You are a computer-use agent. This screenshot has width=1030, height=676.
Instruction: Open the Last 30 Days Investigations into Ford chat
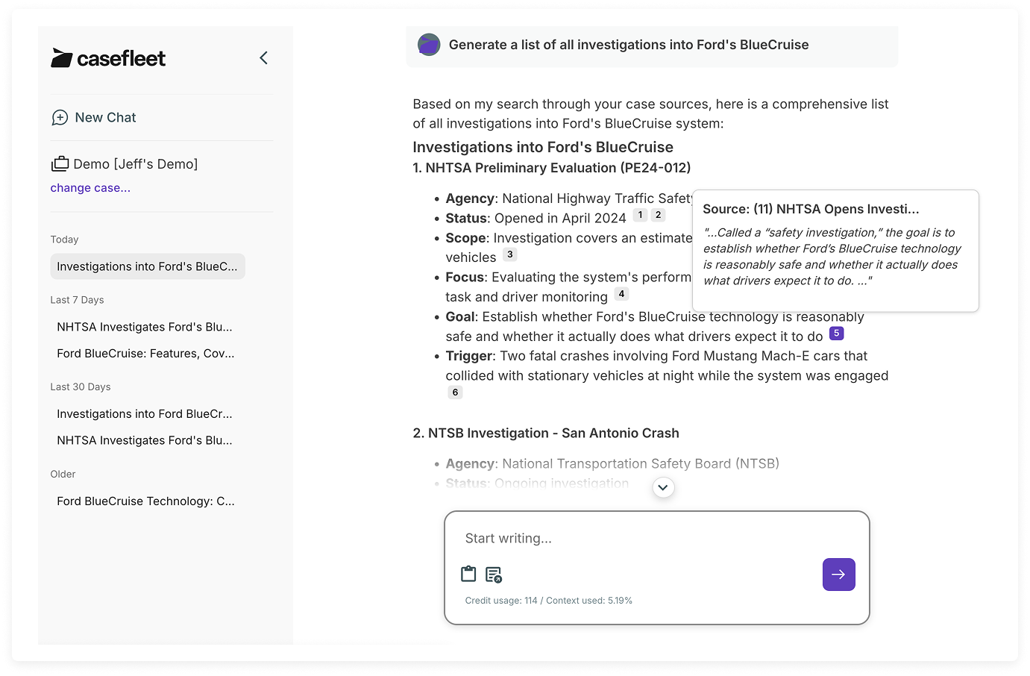tap(145, 414)
